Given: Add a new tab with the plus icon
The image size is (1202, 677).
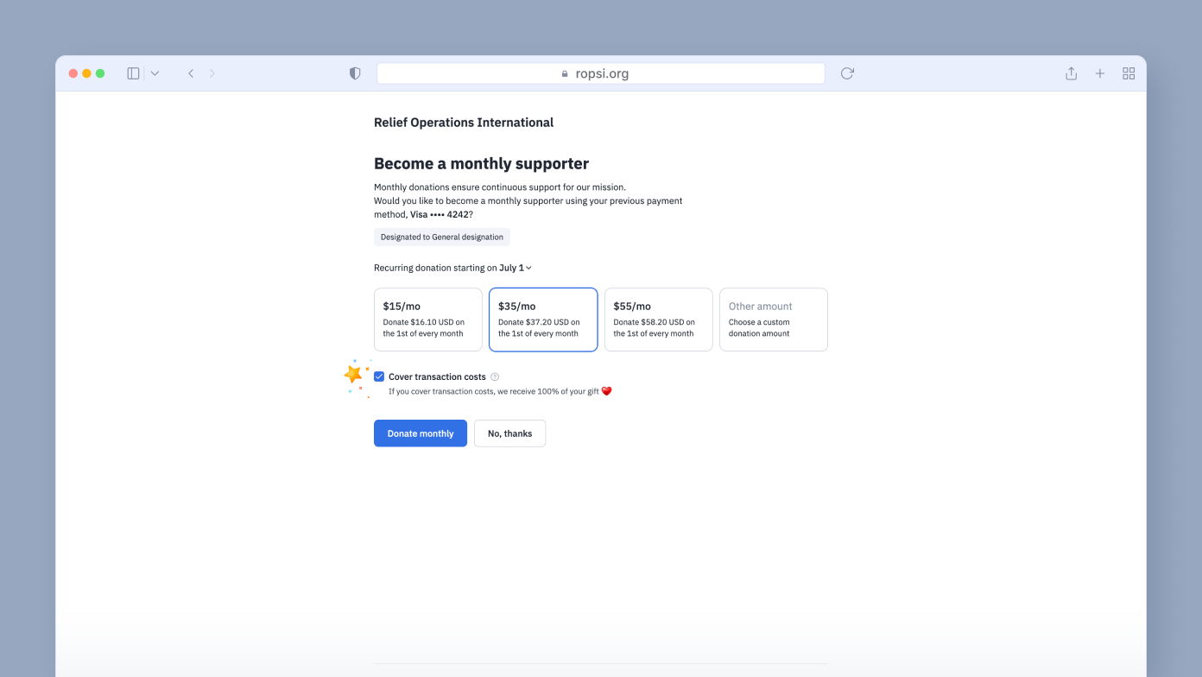Looking at the screenshot, I should coord(1100,73).
